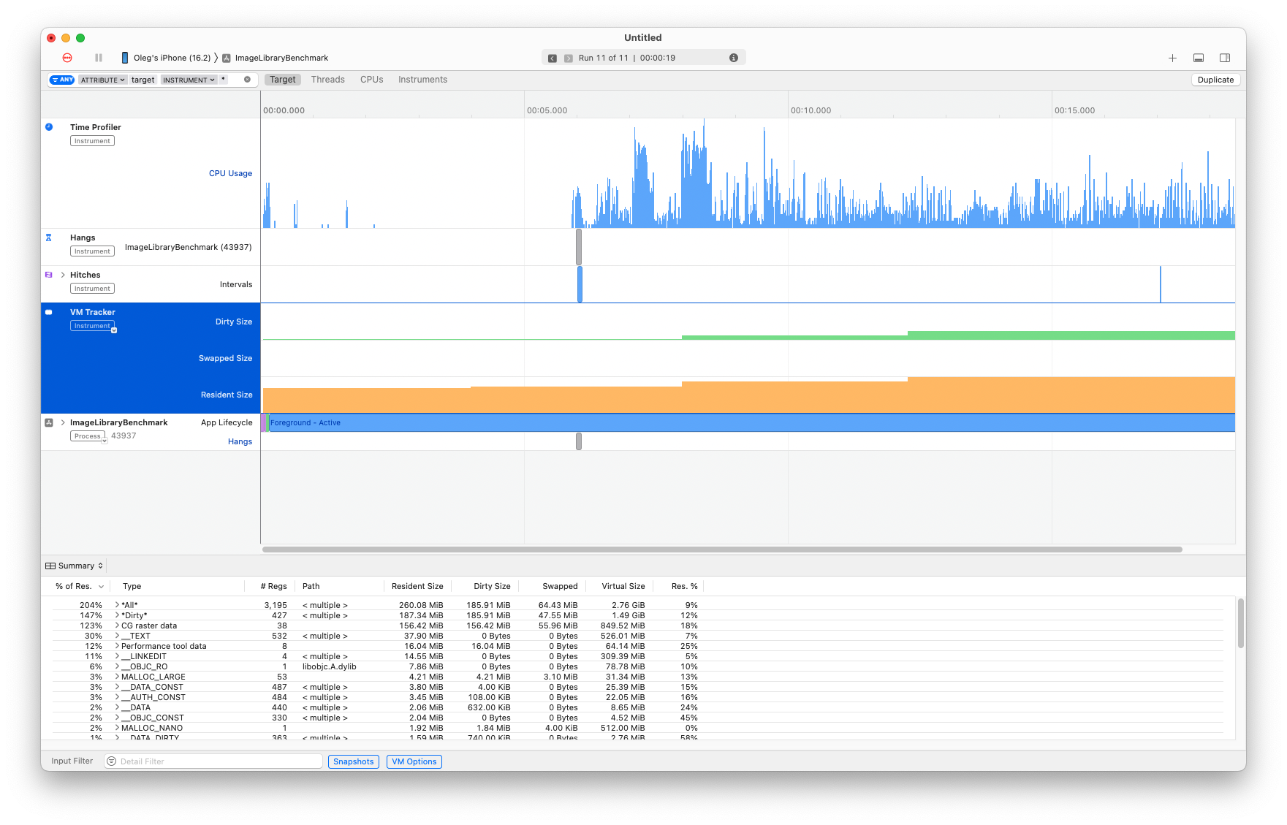Clear the track filter with the x icon
This screenshot has height=825, width=1287.
[x=247, y=80]
